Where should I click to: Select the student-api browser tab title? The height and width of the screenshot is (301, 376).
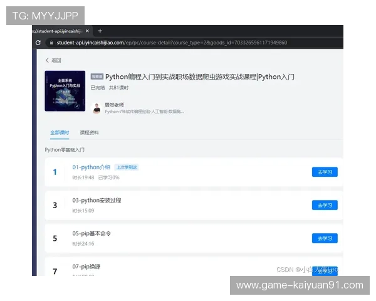coord(58,31)
